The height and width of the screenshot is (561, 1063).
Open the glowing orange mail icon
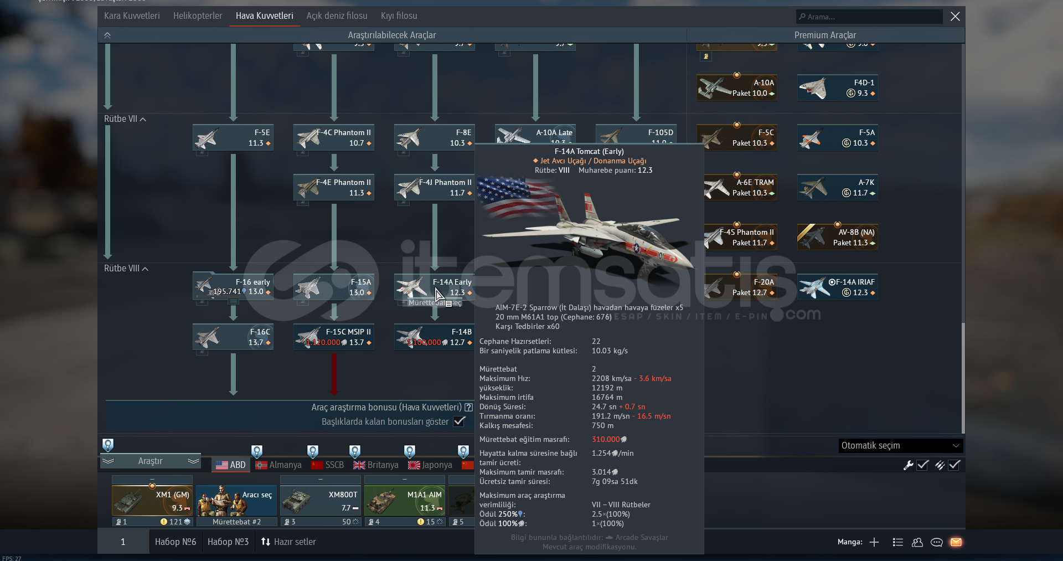tap(956, 542)
